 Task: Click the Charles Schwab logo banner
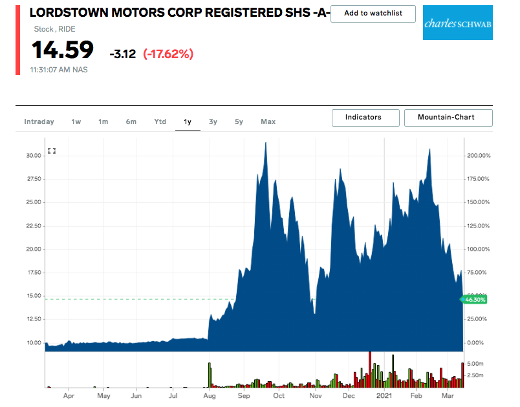click(x=458, y=23)
